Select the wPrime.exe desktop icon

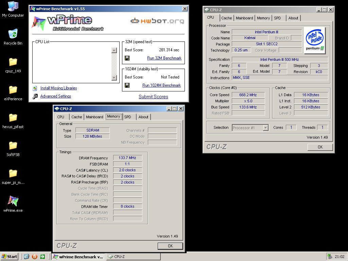pyautogui.click(x=13, y=201)
